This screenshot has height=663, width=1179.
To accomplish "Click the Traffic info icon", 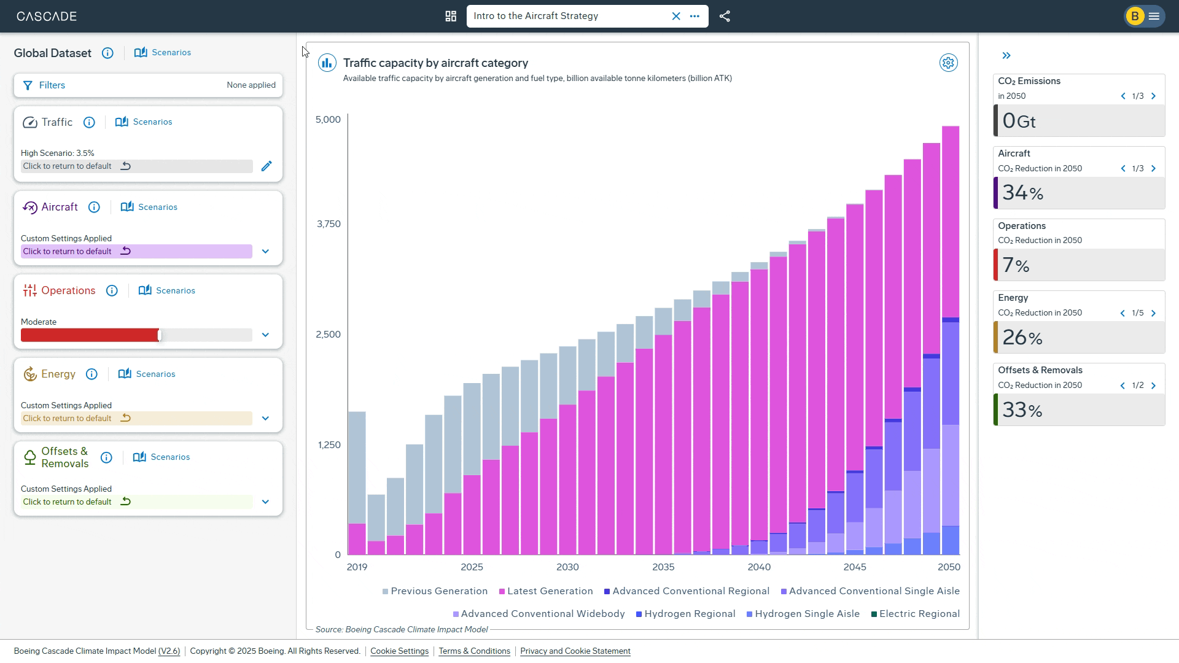I will (x=89, y=122).
